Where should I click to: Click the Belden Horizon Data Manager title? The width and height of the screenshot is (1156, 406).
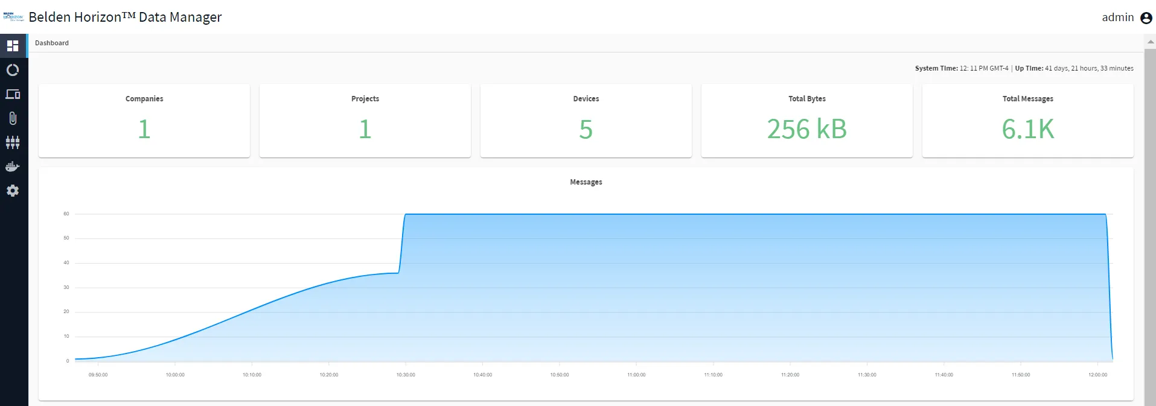click(x=126, y=17)
